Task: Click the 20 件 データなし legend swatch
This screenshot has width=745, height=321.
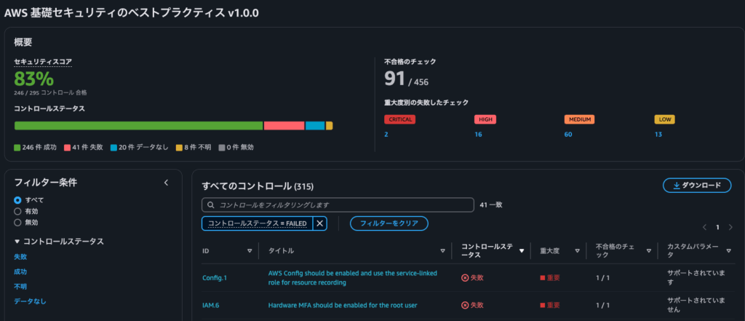Action: [x=113, y=148]
